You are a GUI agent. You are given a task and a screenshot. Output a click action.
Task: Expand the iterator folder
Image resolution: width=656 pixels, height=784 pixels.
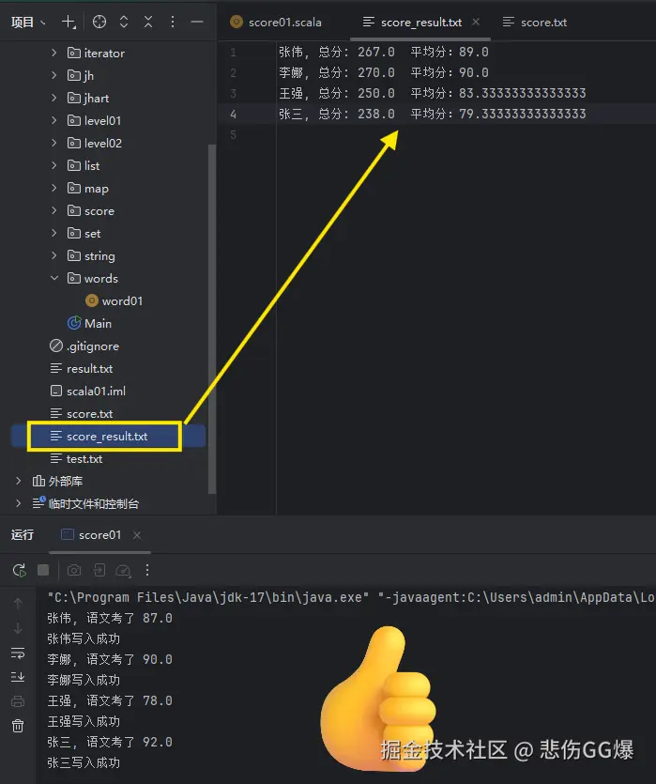point(53,53)
